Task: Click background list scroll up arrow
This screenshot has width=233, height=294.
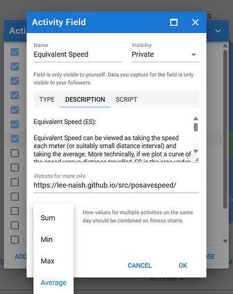Action: 225,46
